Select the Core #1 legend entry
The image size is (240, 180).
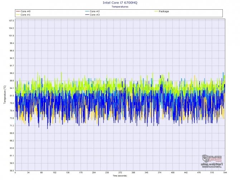click(23, 15)
